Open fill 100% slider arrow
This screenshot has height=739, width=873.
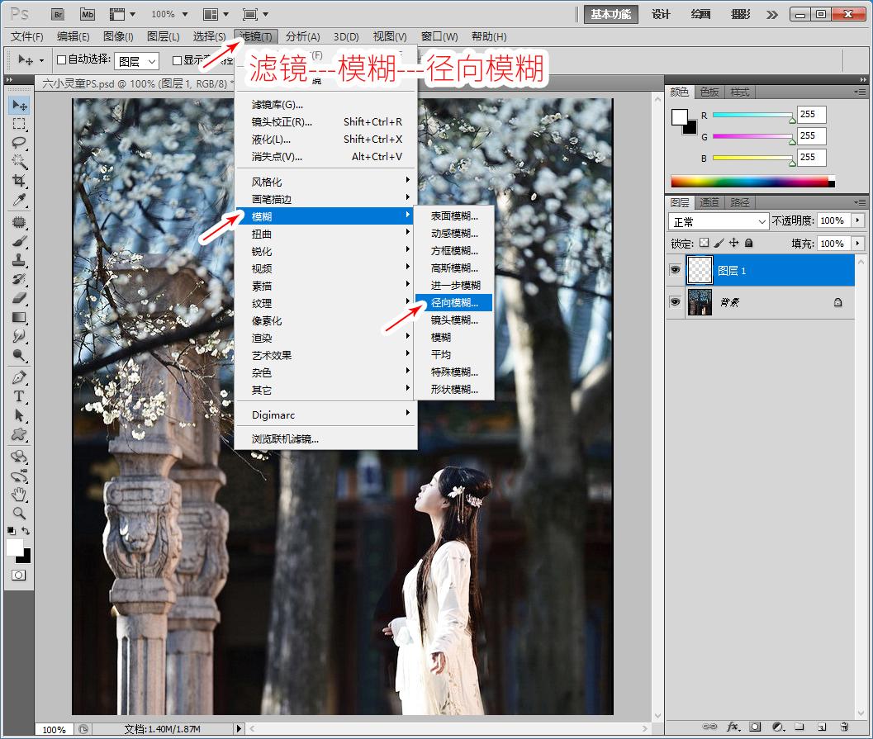858,244
